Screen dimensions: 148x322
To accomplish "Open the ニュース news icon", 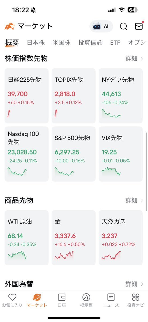I will pyautogui.click(x=111, y=297).
